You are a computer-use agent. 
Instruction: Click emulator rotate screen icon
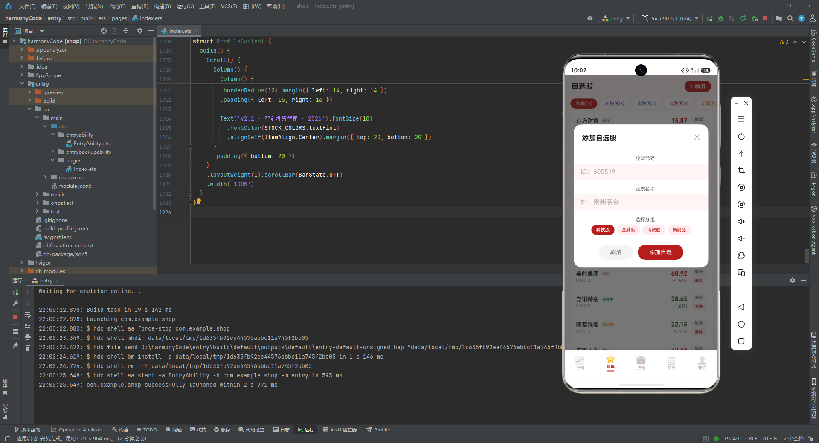(x=741, y=256)
